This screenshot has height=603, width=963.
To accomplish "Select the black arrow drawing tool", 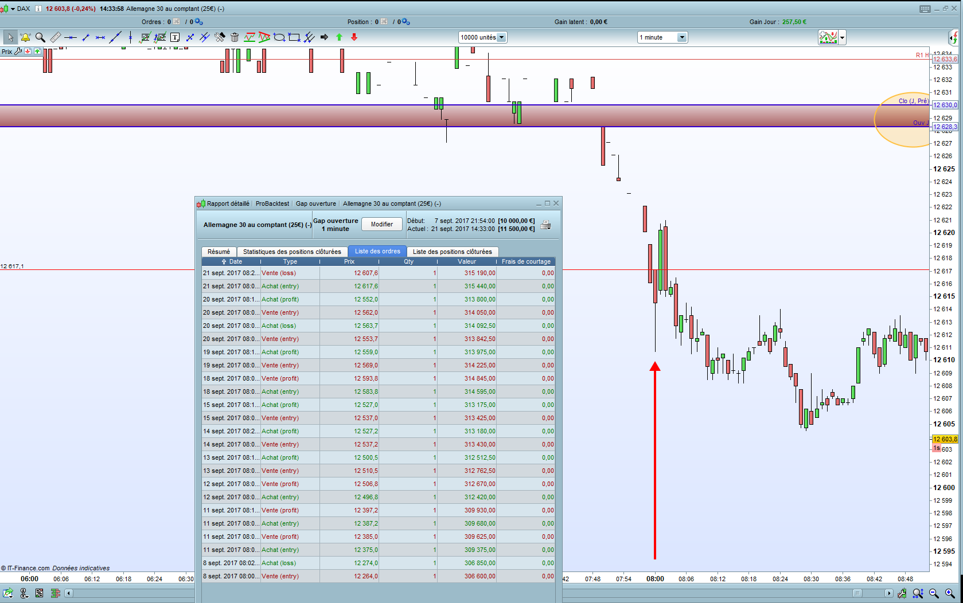I will pyautogui.click(x=324, y=37).
